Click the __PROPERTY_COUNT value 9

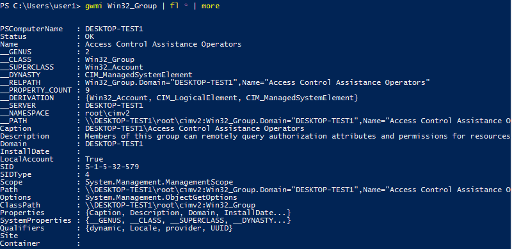[87, 90]
